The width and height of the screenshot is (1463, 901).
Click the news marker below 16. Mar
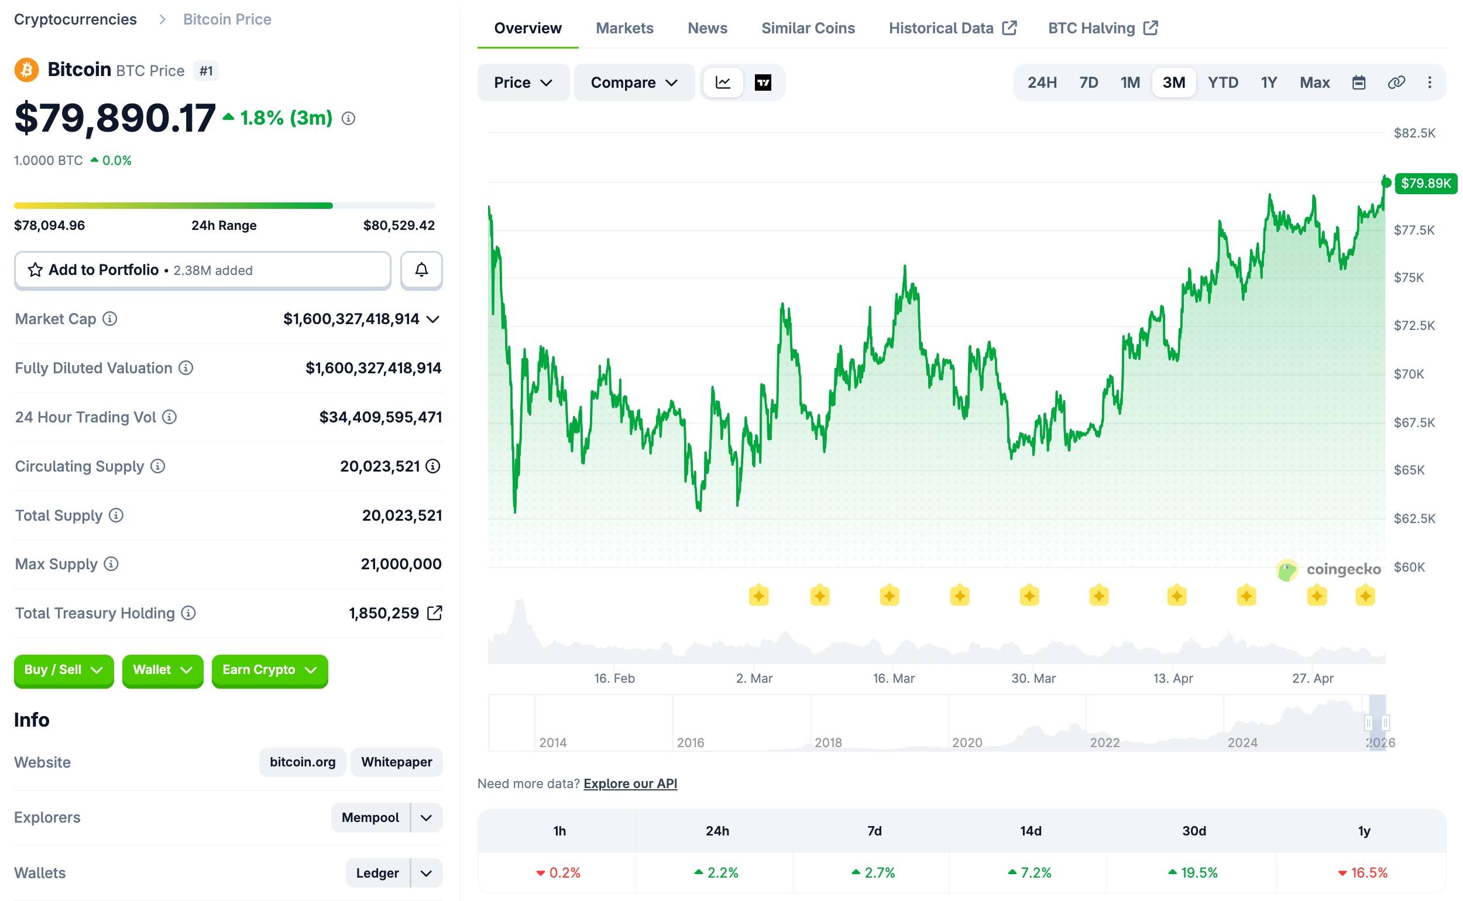pyautogui.click(x=889, y=596)
